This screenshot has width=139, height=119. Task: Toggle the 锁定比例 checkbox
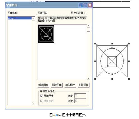coord(41,101)
